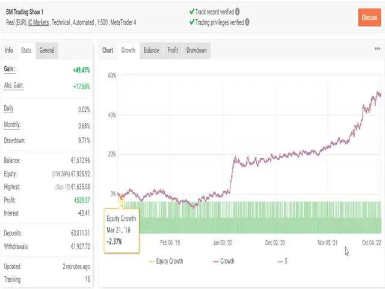Click green checkmark next to Trading privileges verified
The image size is (385, 289).
point(191,22)
